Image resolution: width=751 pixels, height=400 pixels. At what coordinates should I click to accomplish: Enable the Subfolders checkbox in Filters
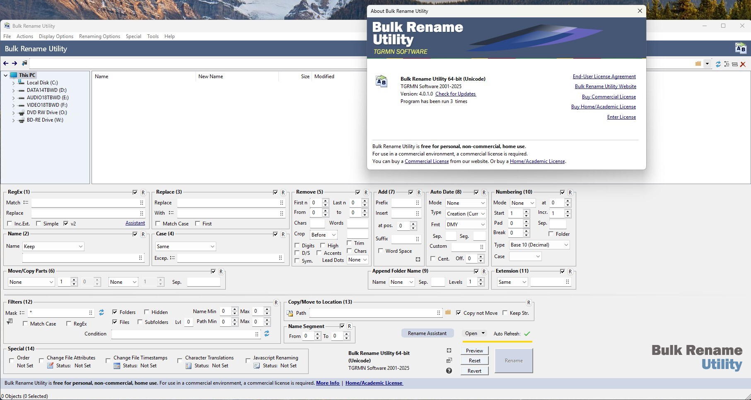(x=140, y=322)
